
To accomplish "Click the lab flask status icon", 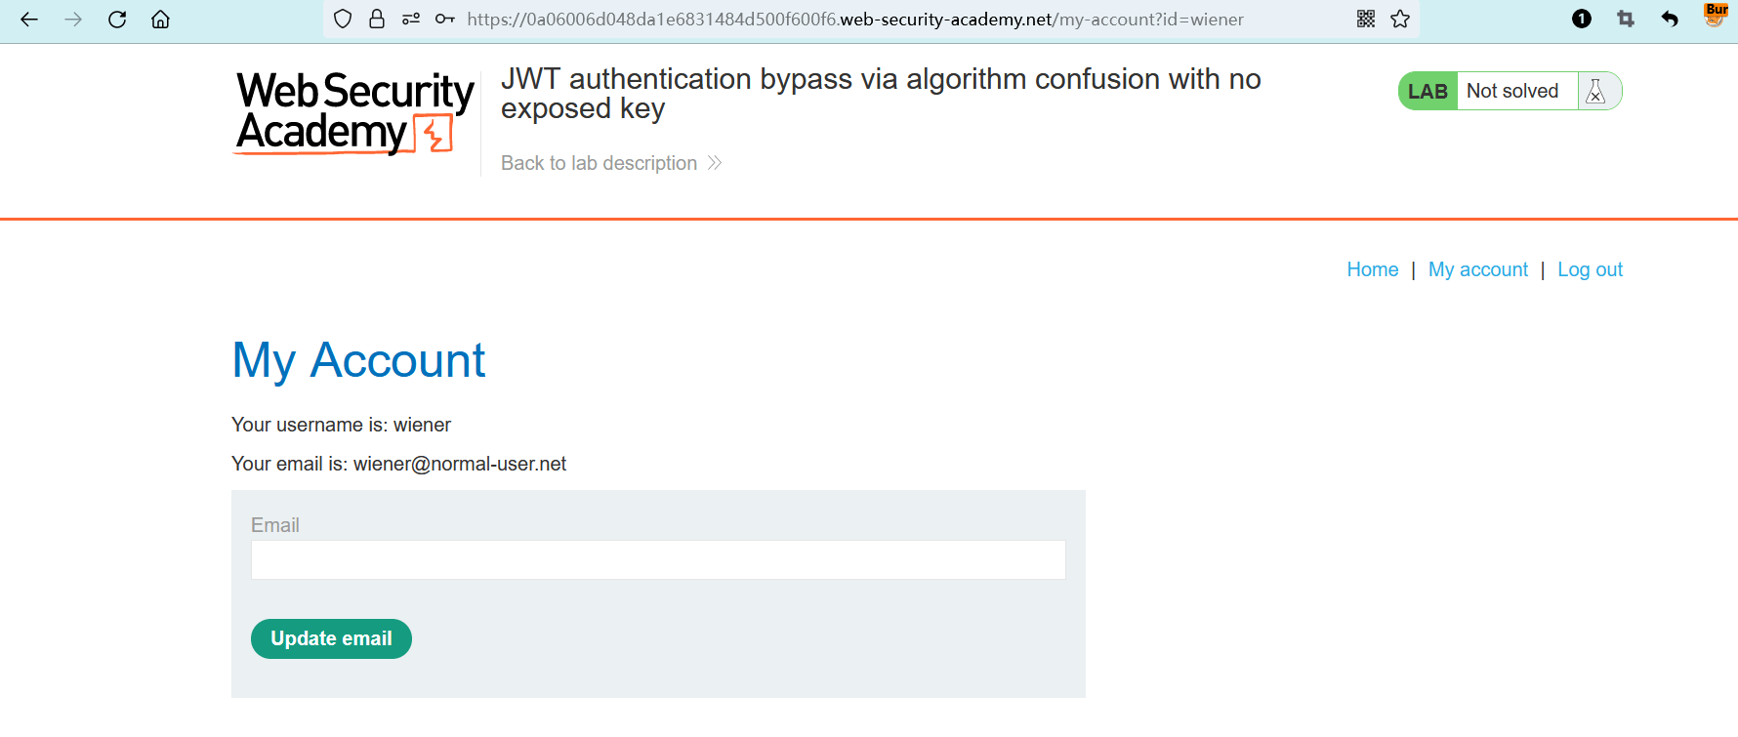I will 1596,91.
